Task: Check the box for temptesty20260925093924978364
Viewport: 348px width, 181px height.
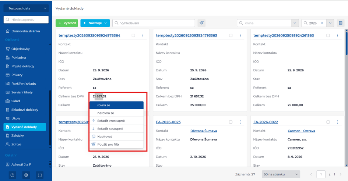Action: [x=133, y=35]
